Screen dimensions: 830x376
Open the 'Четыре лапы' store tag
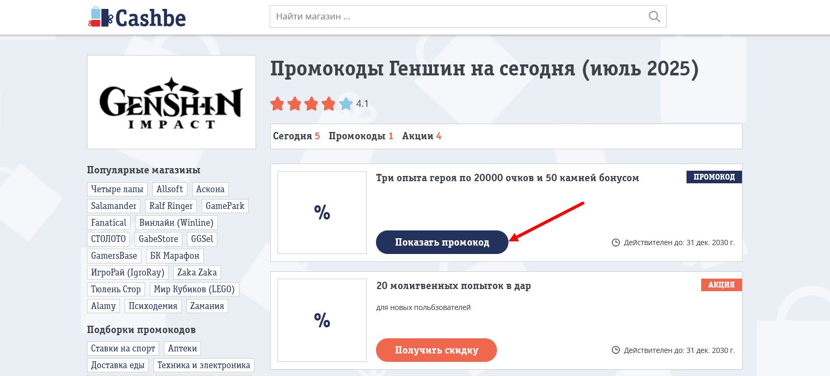(117, 189)
